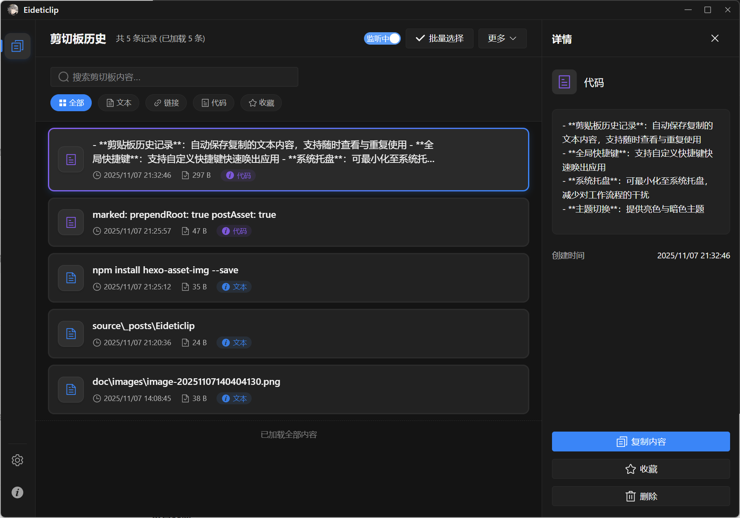
Task: Click the code type icon in the details panel
Action: (x=564, y=82)
